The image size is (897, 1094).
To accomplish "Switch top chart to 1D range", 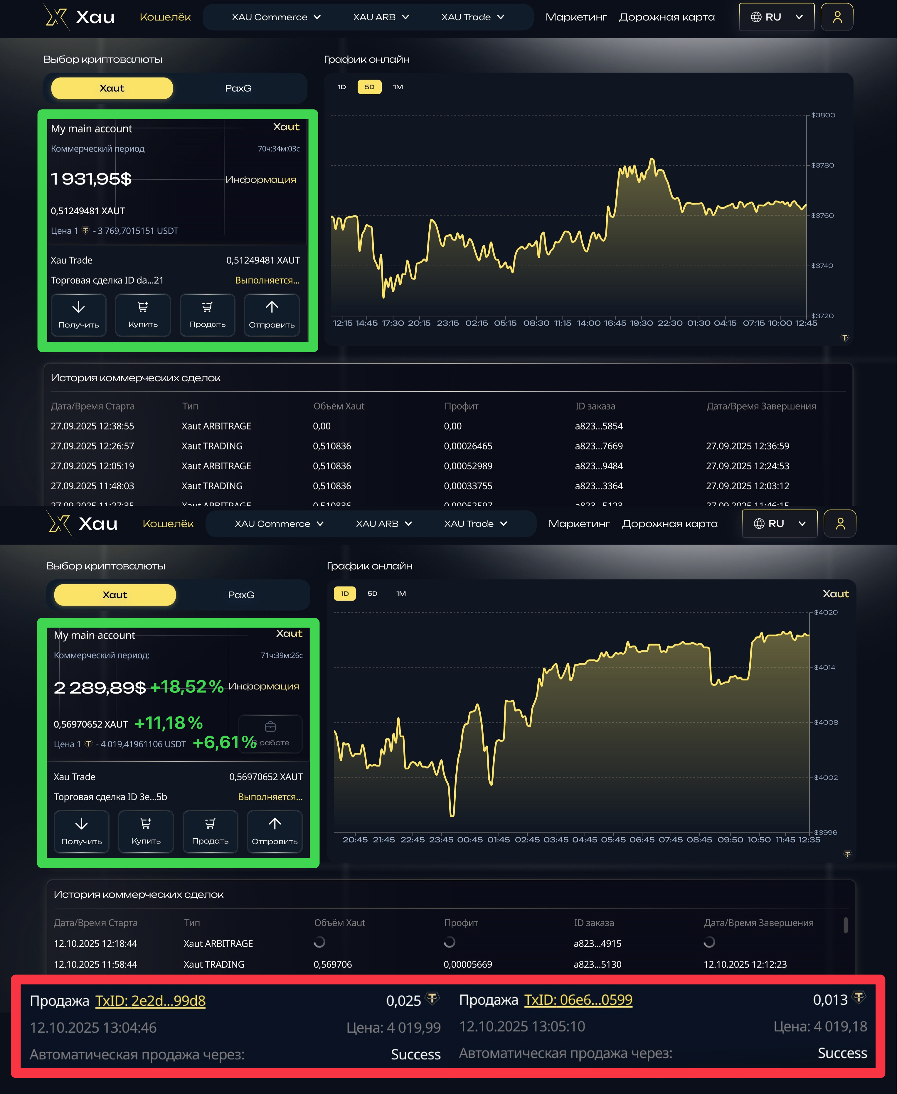I will pos(341,87).
